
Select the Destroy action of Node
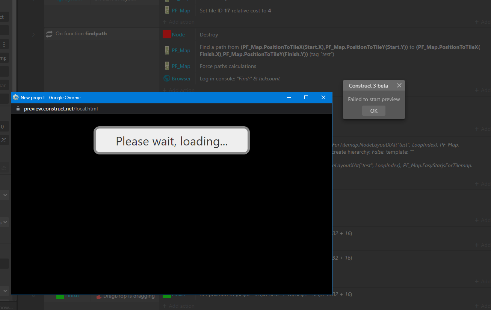[209, 35]
